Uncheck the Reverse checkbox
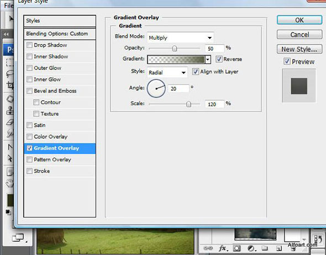The image size is (326, 255). [x=219, y=59]
